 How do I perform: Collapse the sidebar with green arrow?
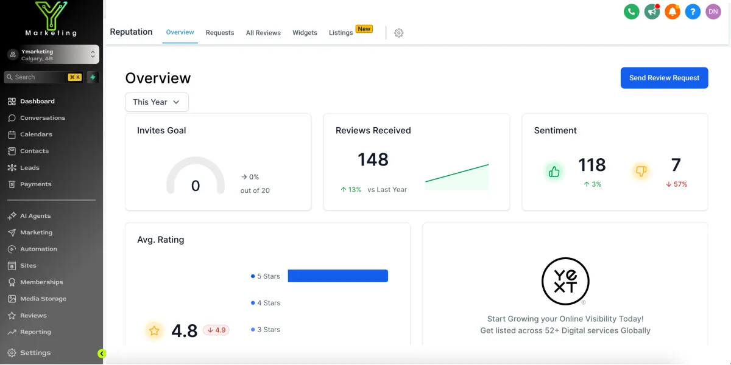click(102, 353)
